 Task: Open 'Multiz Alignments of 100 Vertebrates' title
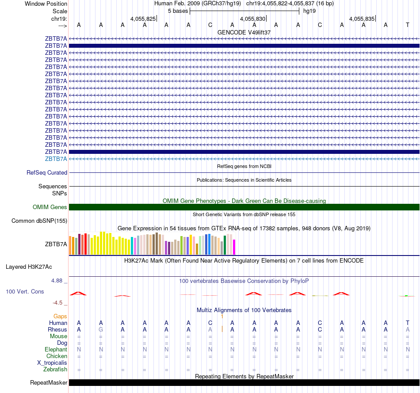(244, 310)
